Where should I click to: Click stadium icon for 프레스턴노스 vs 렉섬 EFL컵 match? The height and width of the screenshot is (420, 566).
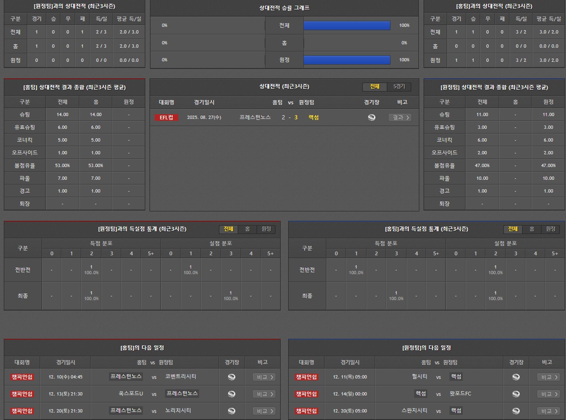click(372, 118)
